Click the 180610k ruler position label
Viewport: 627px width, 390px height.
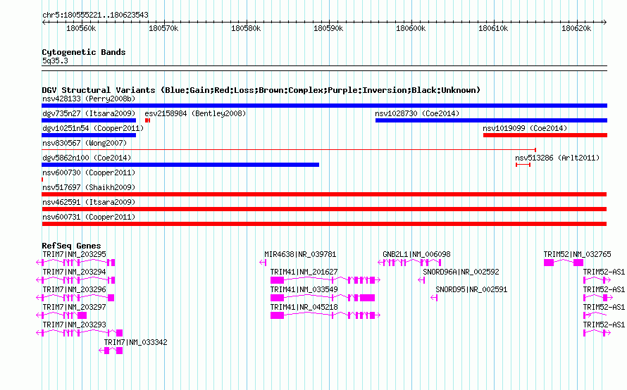click(x=493, y=28)
